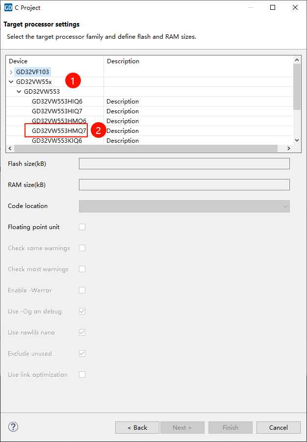This screenshot has width=307, height=442.
Task: Click the device list down scroll arrow
Action: (297, 140)
